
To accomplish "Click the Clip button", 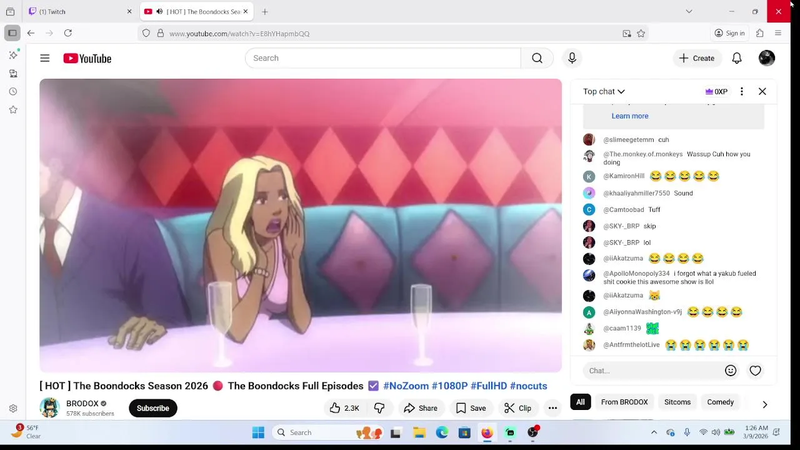I will (517, 408).
